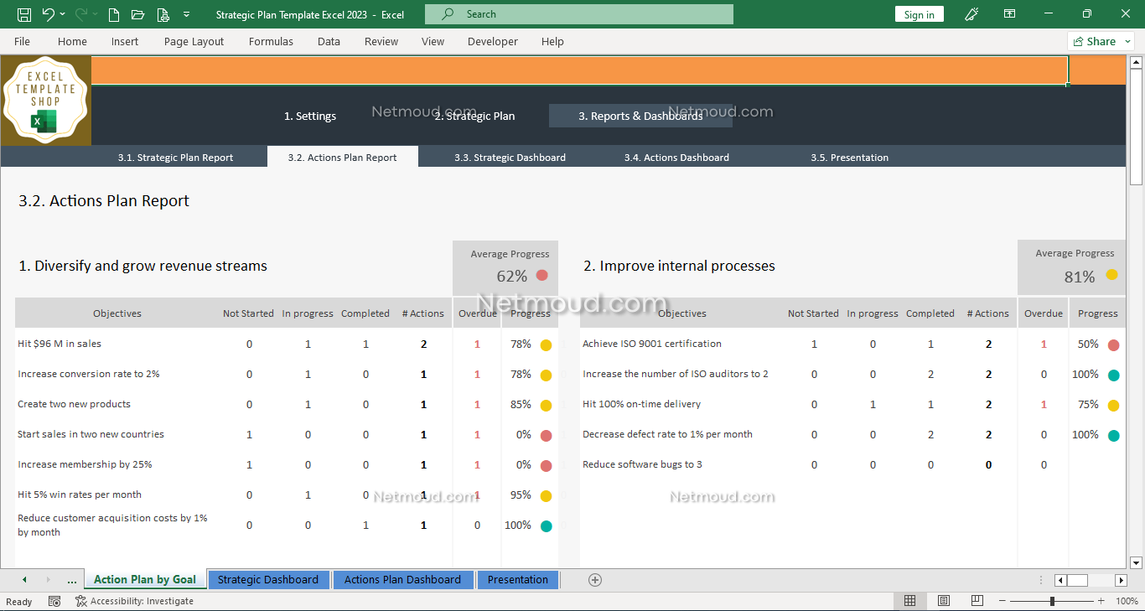
Task: Switch to Strategic Dashboard sheet tab
Action: point(268,579)
